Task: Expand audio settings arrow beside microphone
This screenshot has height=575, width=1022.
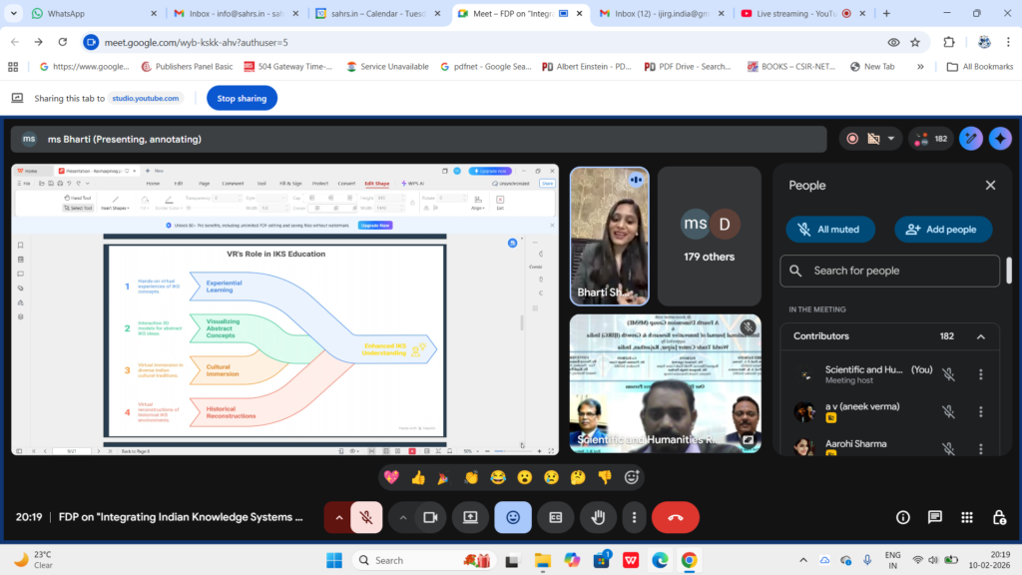Action: click(x=339, y=517)
